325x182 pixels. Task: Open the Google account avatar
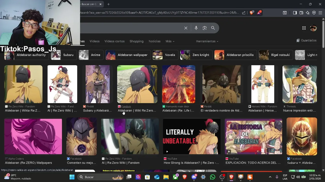313,28
